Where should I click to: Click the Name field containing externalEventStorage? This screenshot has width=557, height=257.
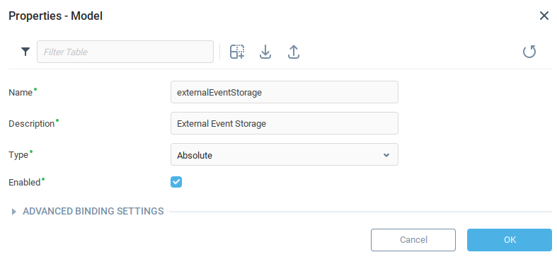click(285, 93)
